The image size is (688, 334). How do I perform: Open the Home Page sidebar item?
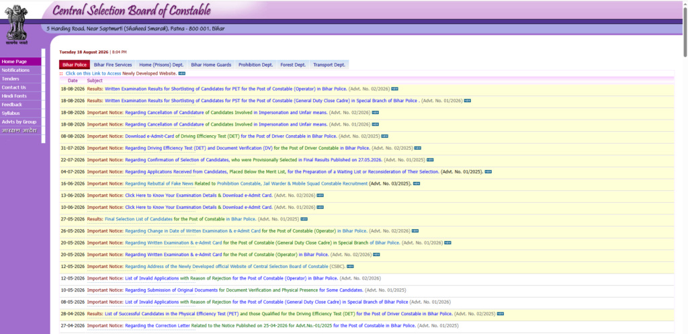[21, 61]
